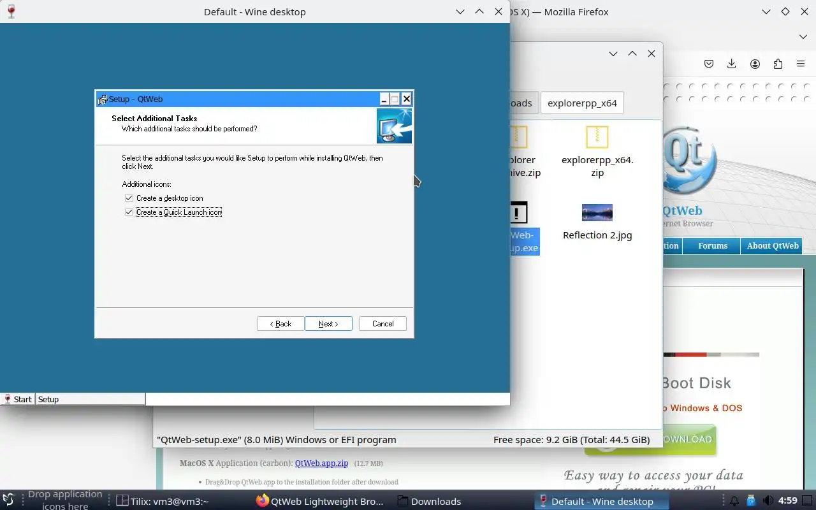Click the Qt globe logo on the webpage
Screen dimensions: 816x510
[x=690, y=159]
